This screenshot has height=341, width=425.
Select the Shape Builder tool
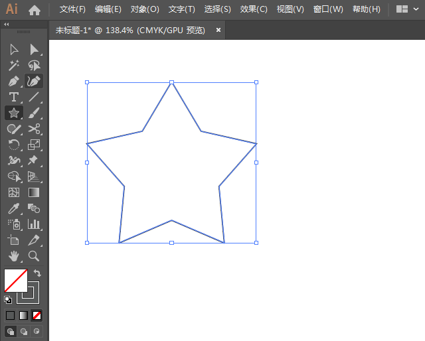point(14,176)
